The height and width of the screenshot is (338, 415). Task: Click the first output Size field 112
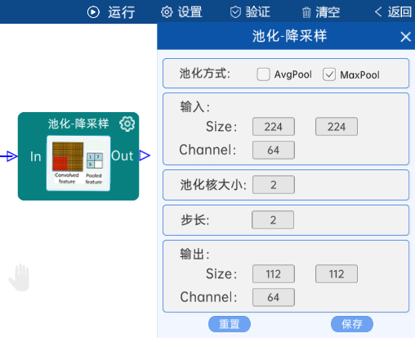[x=274, y=273]
